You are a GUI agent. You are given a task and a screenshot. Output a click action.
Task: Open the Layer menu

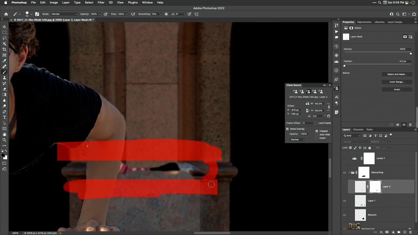66,2
